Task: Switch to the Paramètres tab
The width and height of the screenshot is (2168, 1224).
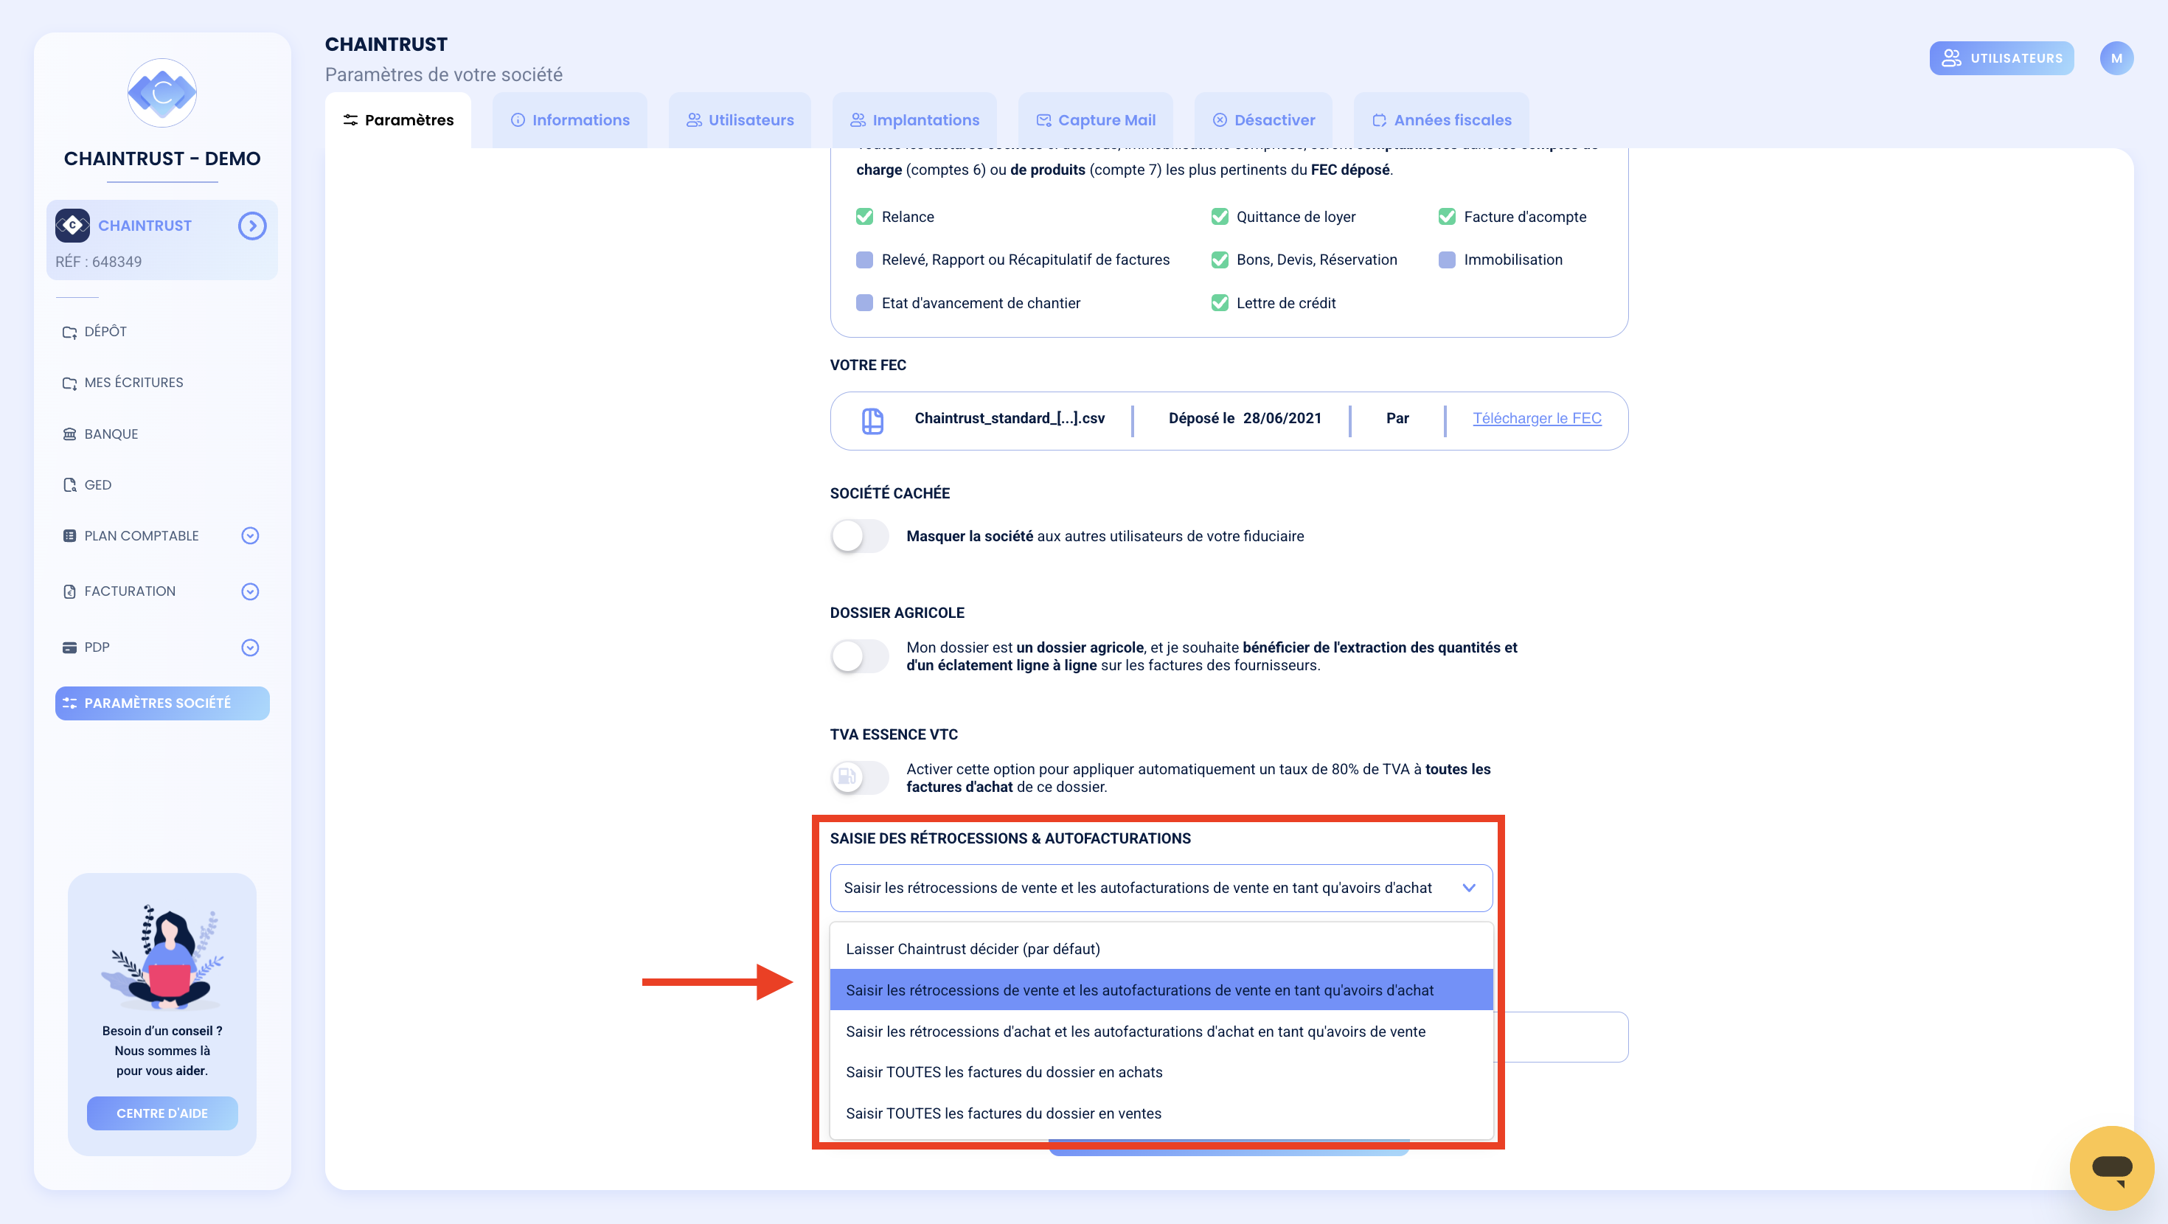Action: 398,120
